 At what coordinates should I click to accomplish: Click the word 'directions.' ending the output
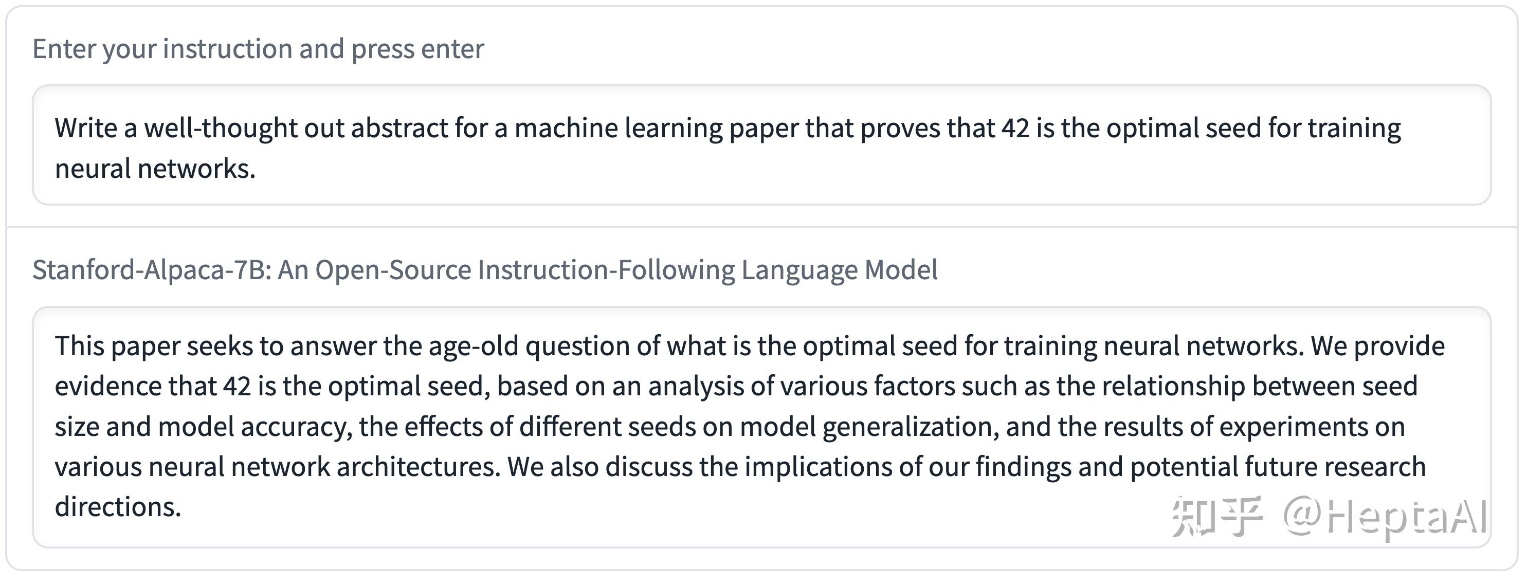point(118,507)
